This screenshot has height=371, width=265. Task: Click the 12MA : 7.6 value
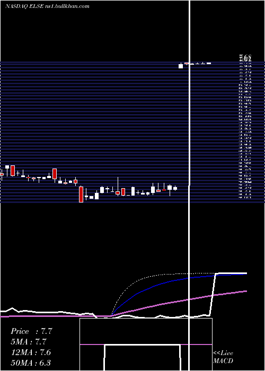(x=31, y=352)
